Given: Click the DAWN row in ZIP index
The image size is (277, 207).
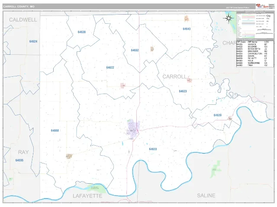Looking at the screenshot, I should (x=253, y=56).
